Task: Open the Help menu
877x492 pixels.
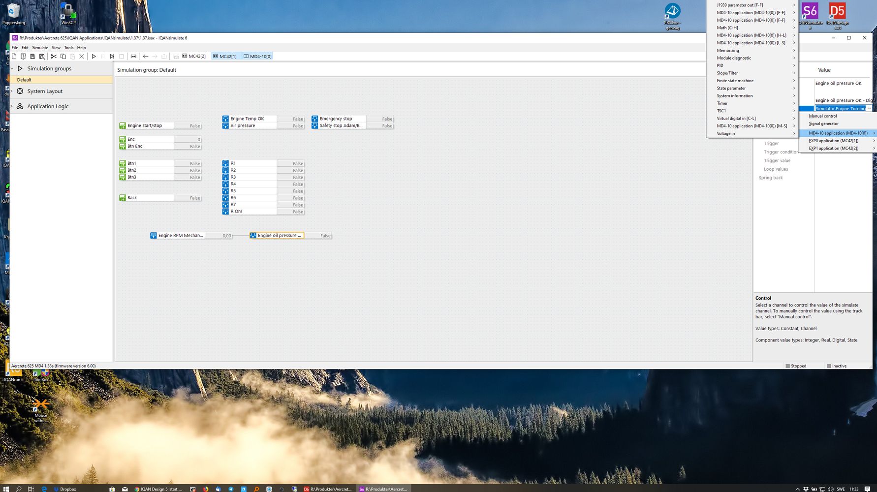Action: point(82,48)
